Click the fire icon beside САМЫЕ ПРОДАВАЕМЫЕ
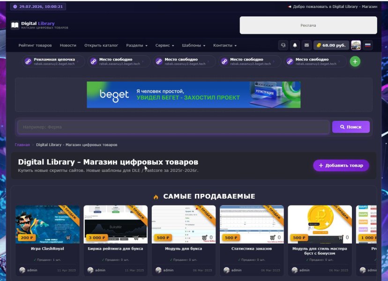The height and width of the screenshot is (281, 388). 156,197
